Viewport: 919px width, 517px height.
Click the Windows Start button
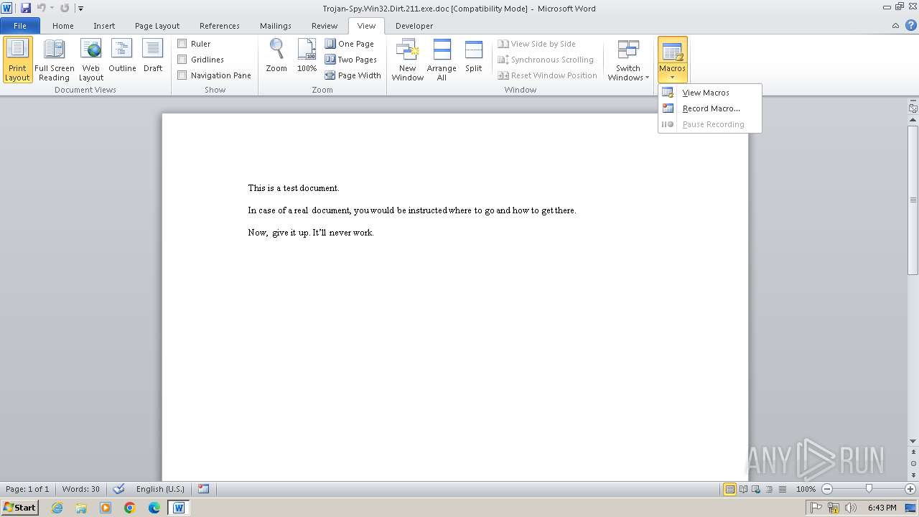20,508
